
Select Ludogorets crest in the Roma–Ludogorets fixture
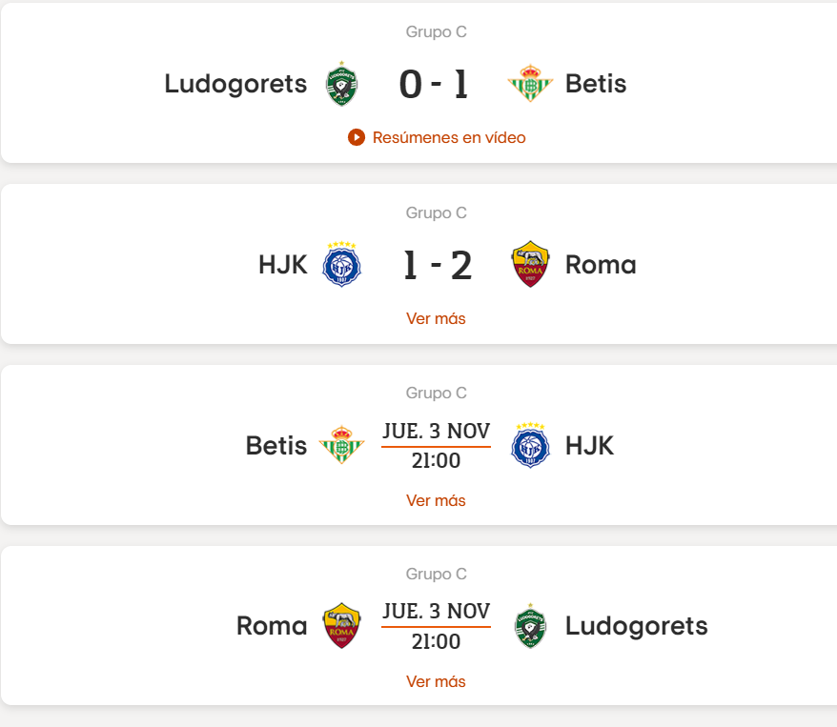(530, 626)
